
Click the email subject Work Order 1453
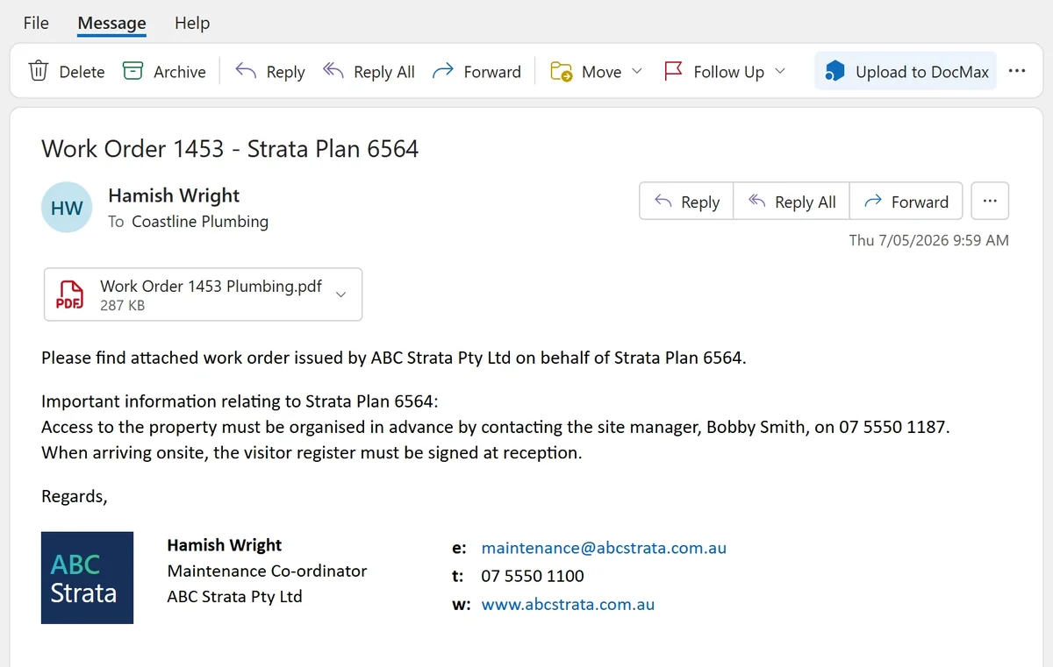click(230, 148)
